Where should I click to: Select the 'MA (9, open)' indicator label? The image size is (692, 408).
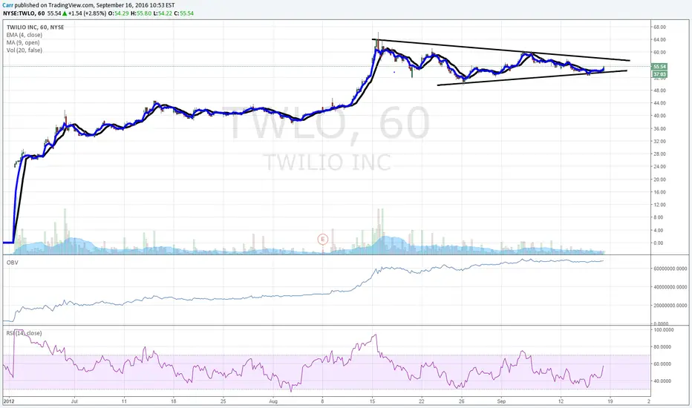(23, 42)
